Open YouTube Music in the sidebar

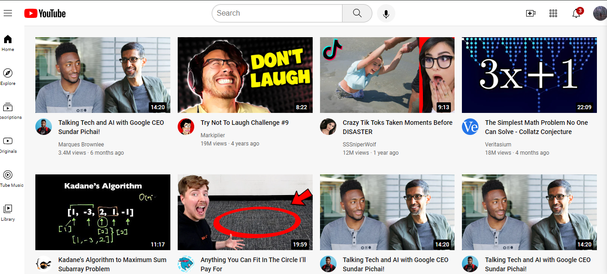pyautogui.click(x=8, y=179)
